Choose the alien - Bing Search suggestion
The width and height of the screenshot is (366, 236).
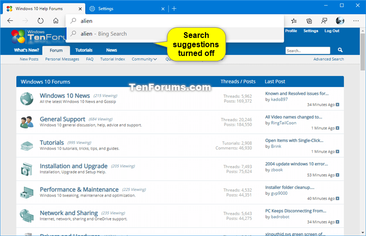pyautogui.click(x=175, y=34)
